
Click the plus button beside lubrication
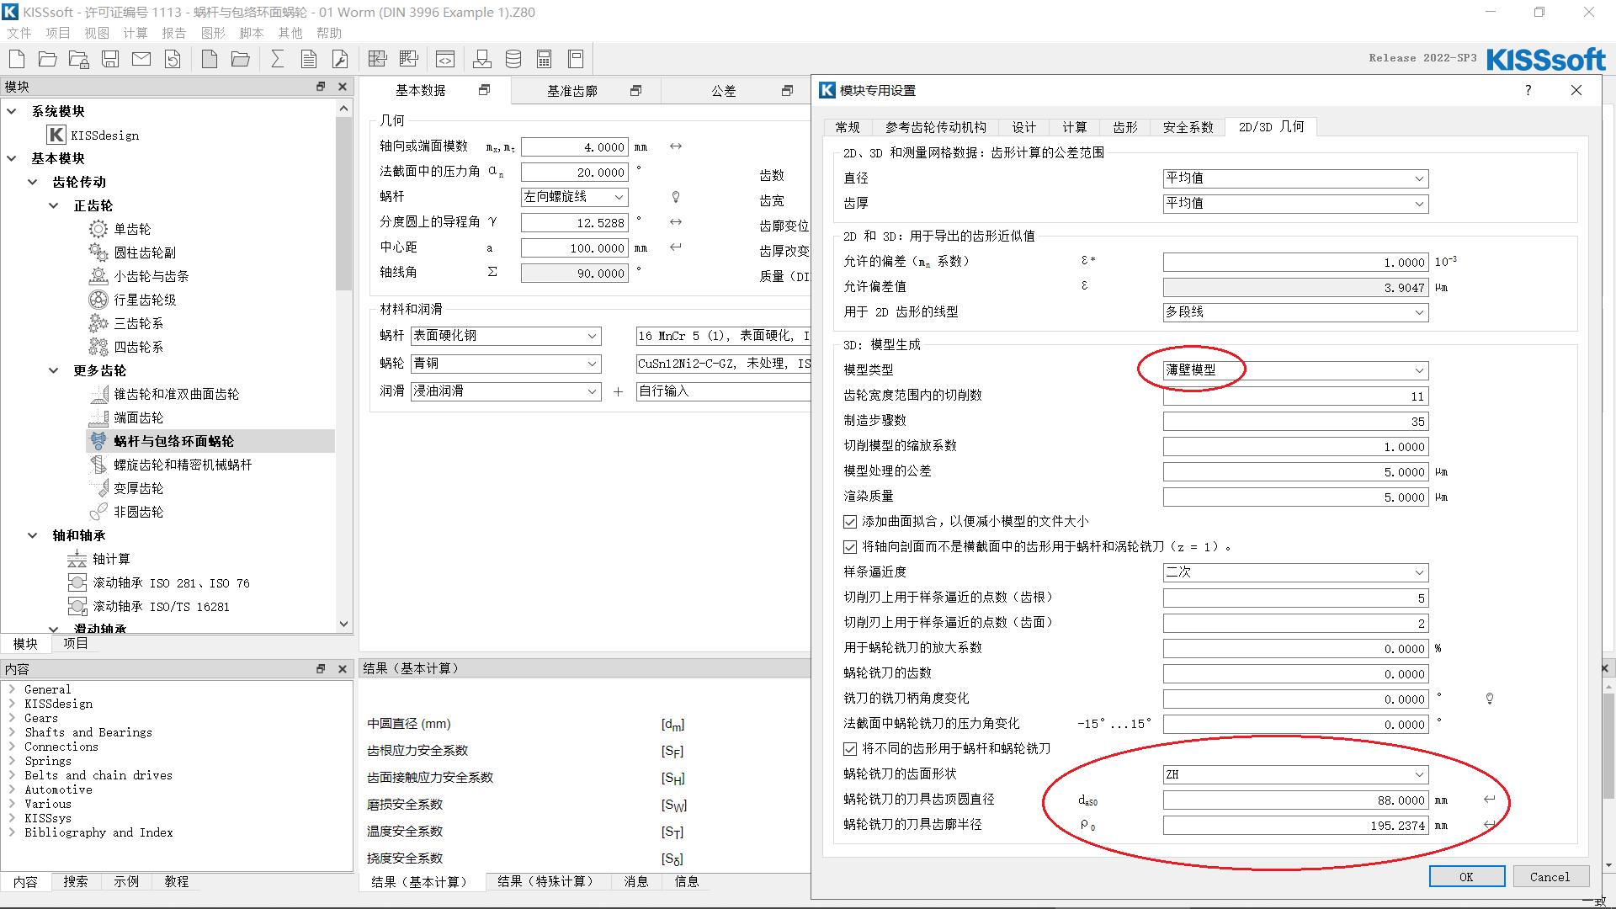point(618,391)
